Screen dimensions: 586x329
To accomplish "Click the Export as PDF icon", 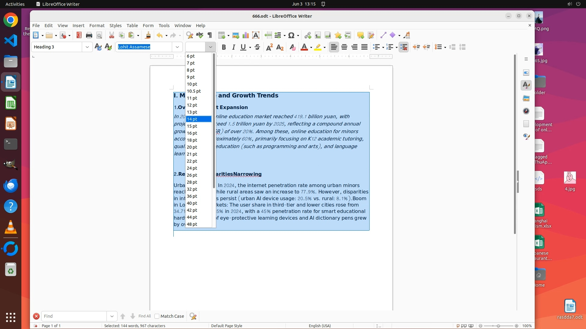I will click(x=79, y=35).
